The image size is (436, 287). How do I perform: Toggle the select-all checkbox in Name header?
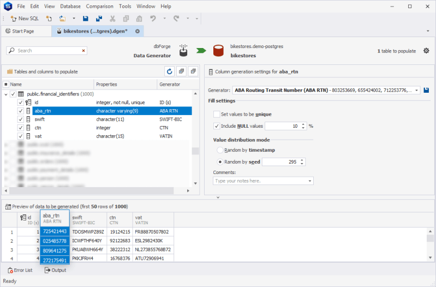point(6,84)
